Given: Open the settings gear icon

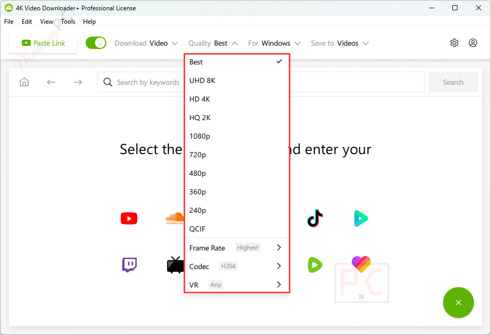Looking at the screenshot, I should 454,43.
